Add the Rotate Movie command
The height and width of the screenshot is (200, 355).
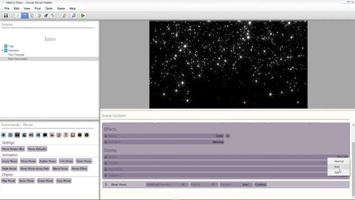pyautogui.click(x=48, y=161)
